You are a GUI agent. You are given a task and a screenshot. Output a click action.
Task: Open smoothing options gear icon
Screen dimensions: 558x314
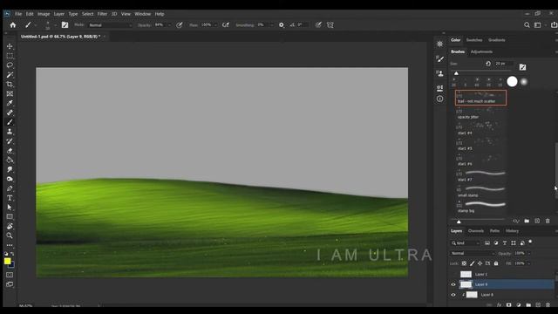[281, 25]
